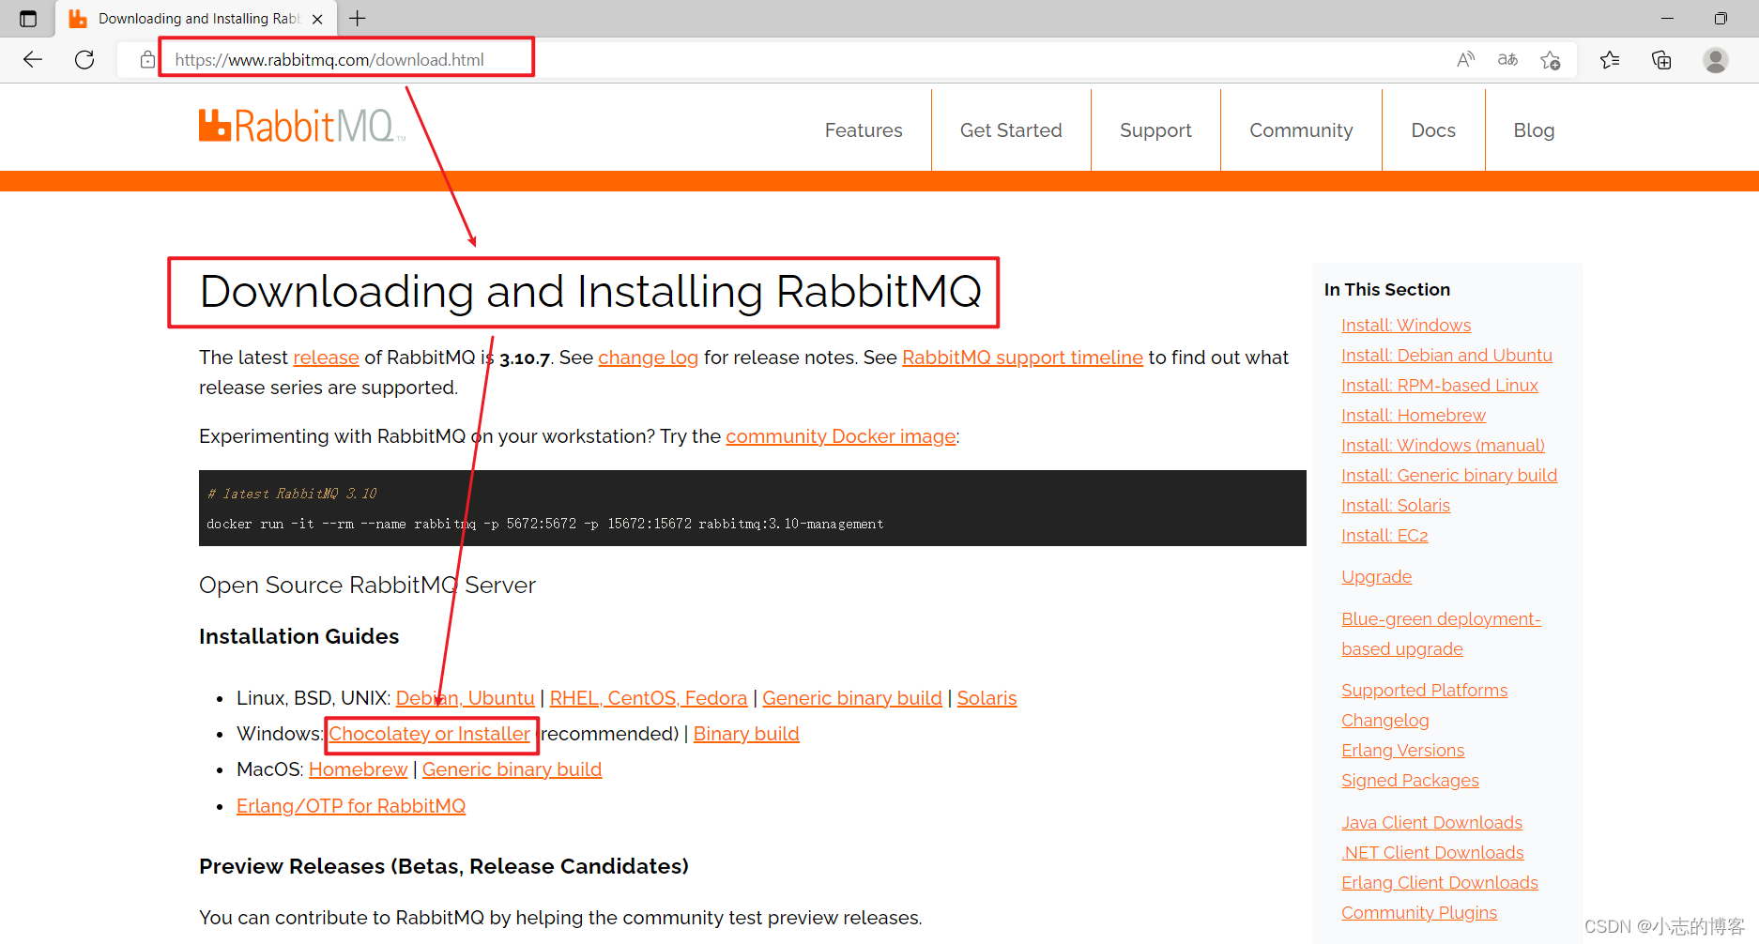Viewport: 1759px width, 944px height.
Task: Open the .NET Client Downloads link
Action: coord(1432,853)
